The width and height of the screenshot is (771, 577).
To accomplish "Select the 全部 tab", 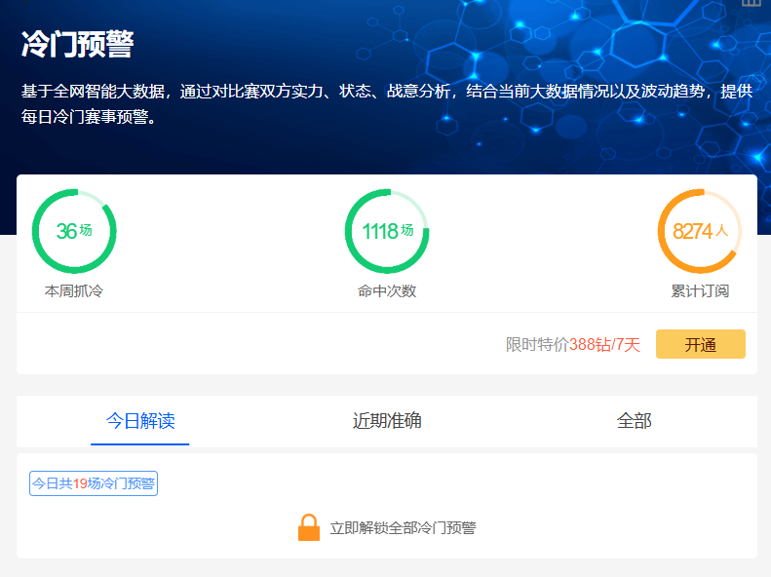I will click(634, 421).
